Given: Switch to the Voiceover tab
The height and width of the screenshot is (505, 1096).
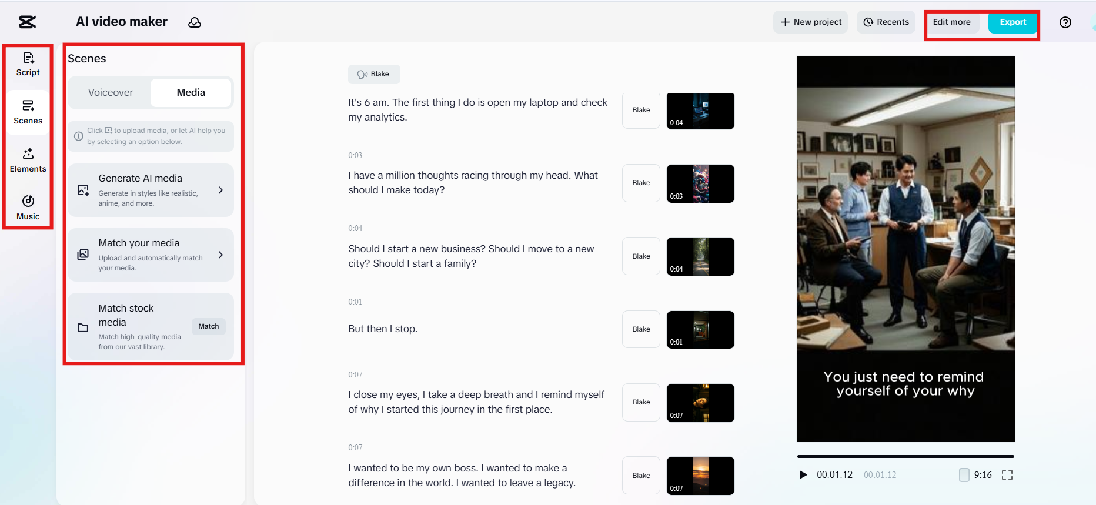Looking at the screenshot, I should coord(111,92).
